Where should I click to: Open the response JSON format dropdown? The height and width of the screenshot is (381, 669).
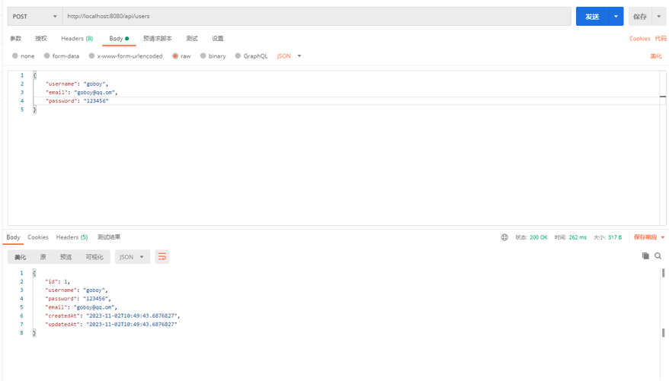(x=133, y=257)
